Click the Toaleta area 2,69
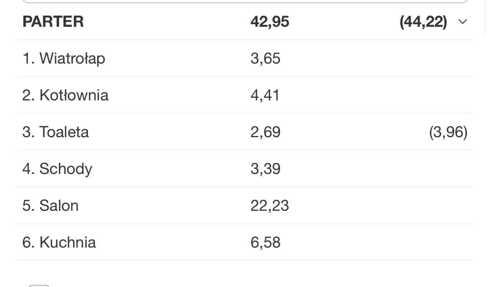This screenshot has width=490, height=287. tap(265, 132)
